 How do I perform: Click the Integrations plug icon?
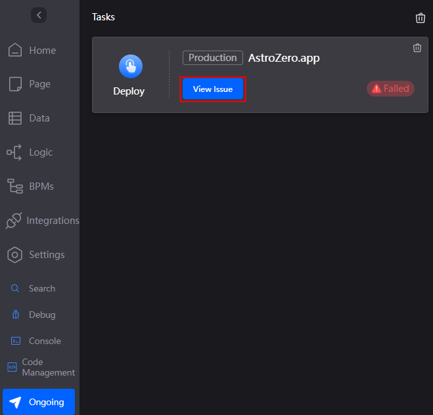pyautogui.click(x=14, y=221)
